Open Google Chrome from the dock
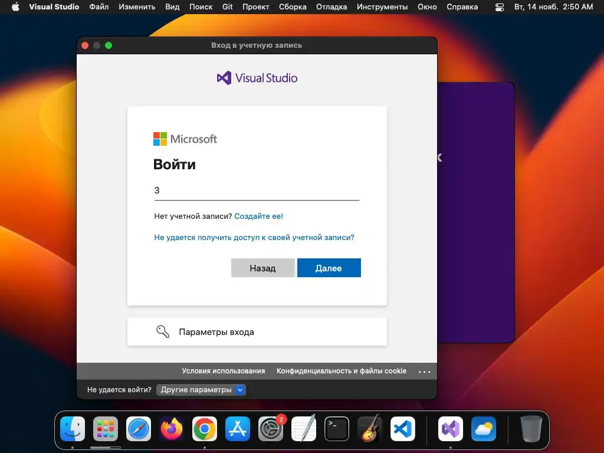 [x=205, y=429]
